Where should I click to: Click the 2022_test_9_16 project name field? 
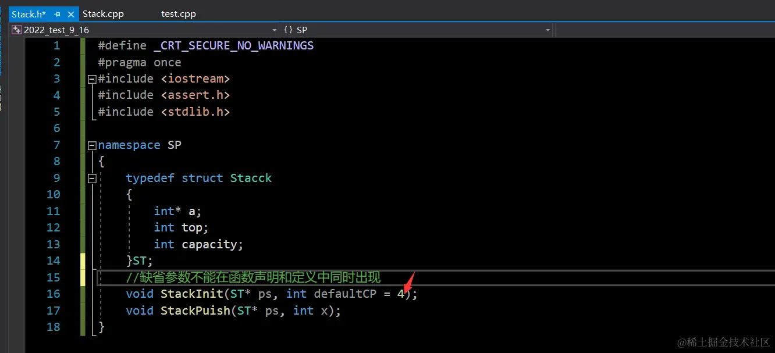(56, 29)
